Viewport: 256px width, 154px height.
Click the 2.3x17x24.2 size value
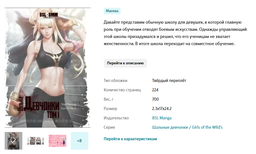[x=162, y=109]
